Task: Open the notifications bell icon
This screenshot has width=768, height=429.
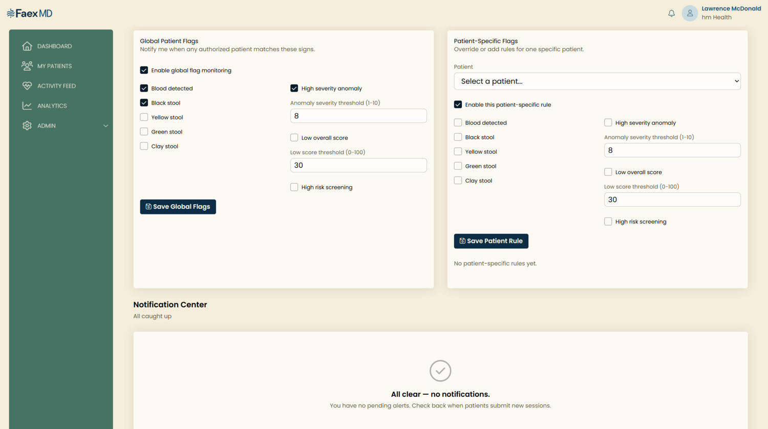Action: 671,13
